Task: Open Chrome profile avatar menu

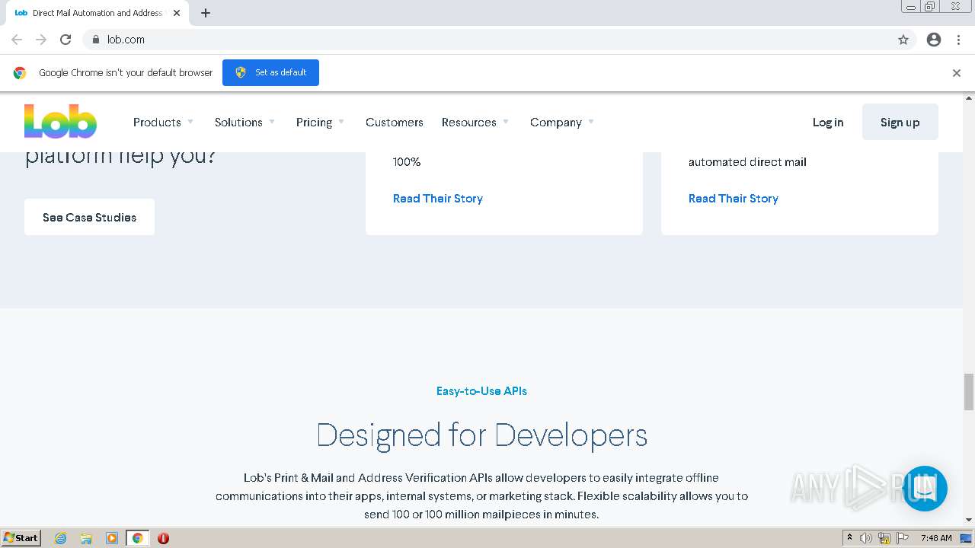Action: (x=934, y=40)
